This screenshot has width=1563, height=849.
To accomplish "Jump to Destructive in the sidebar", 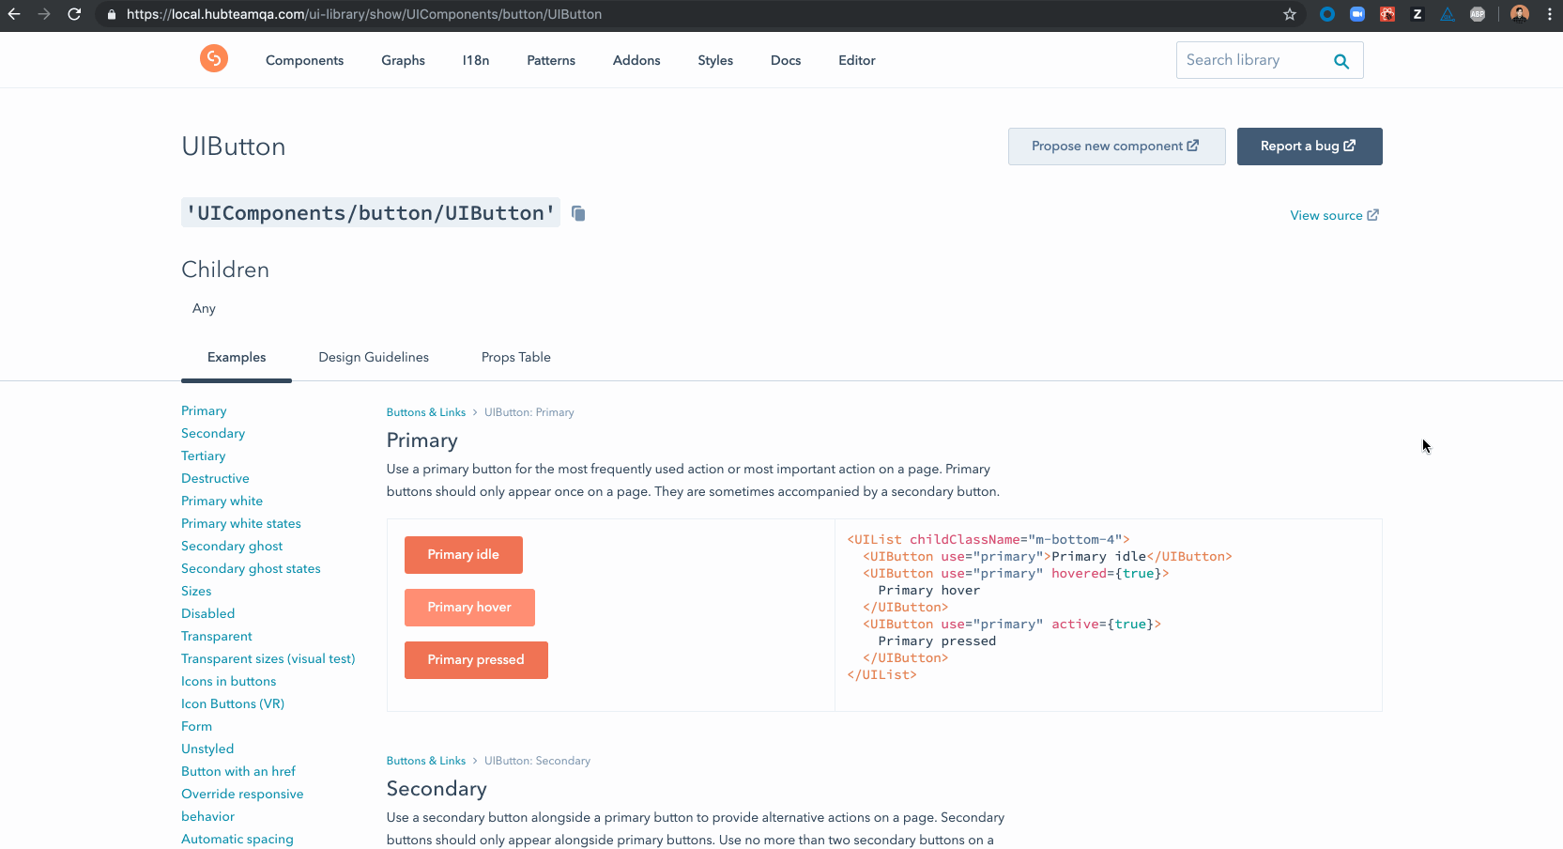I will tap(215, 478).
